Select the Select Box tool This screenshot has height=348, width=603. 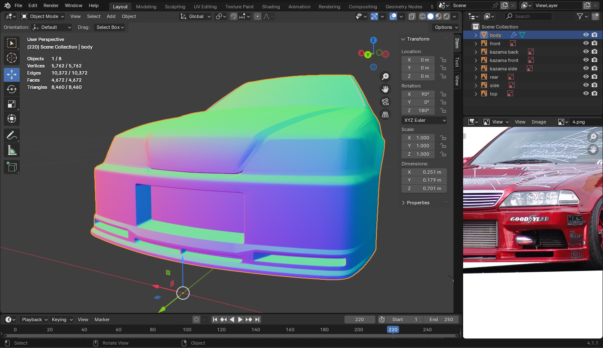[12, 43]
